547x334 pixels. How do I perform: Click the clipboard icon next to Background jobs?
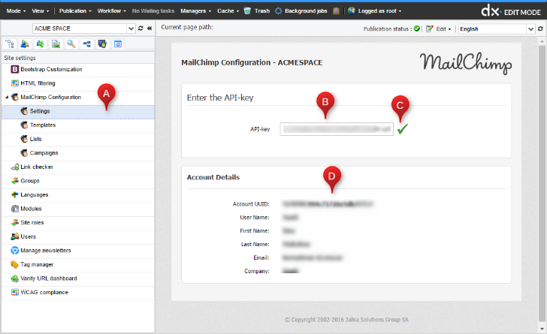coord(337,11)
